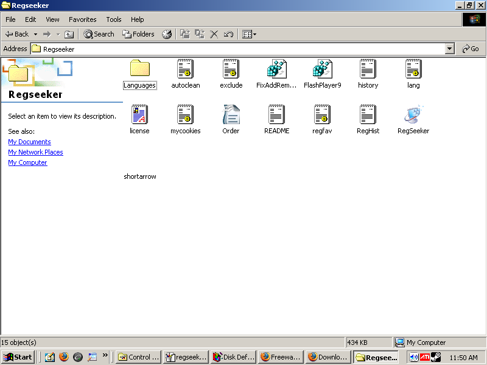This screenshot has height=365, width=487.
Task: Click the Up folder toolbar icon
Action: (x=69, y=34)
